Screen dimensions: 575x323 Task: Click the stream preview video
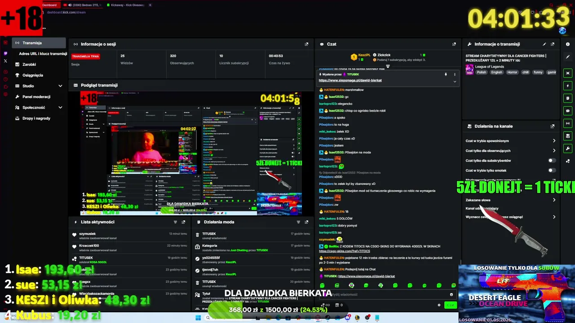[x=191, y=153]
